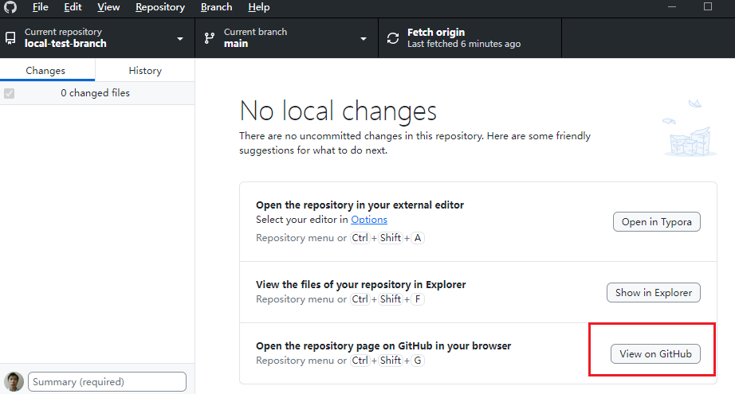Click the fetch origin sync icon
This screenshot has width=735, height=394.
[393, 38]
